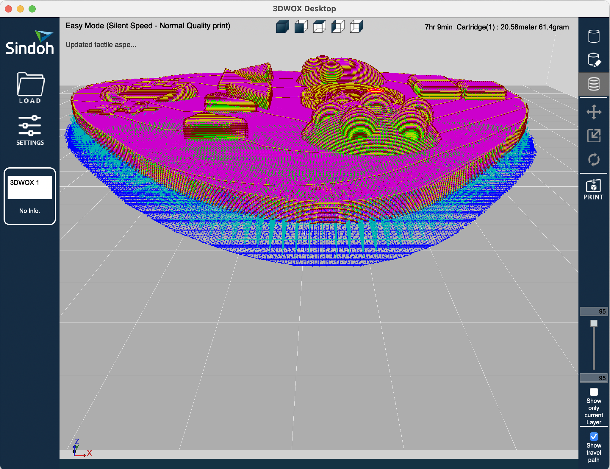
Task: Activate the Scale tool icon
Action: (594, 136)
